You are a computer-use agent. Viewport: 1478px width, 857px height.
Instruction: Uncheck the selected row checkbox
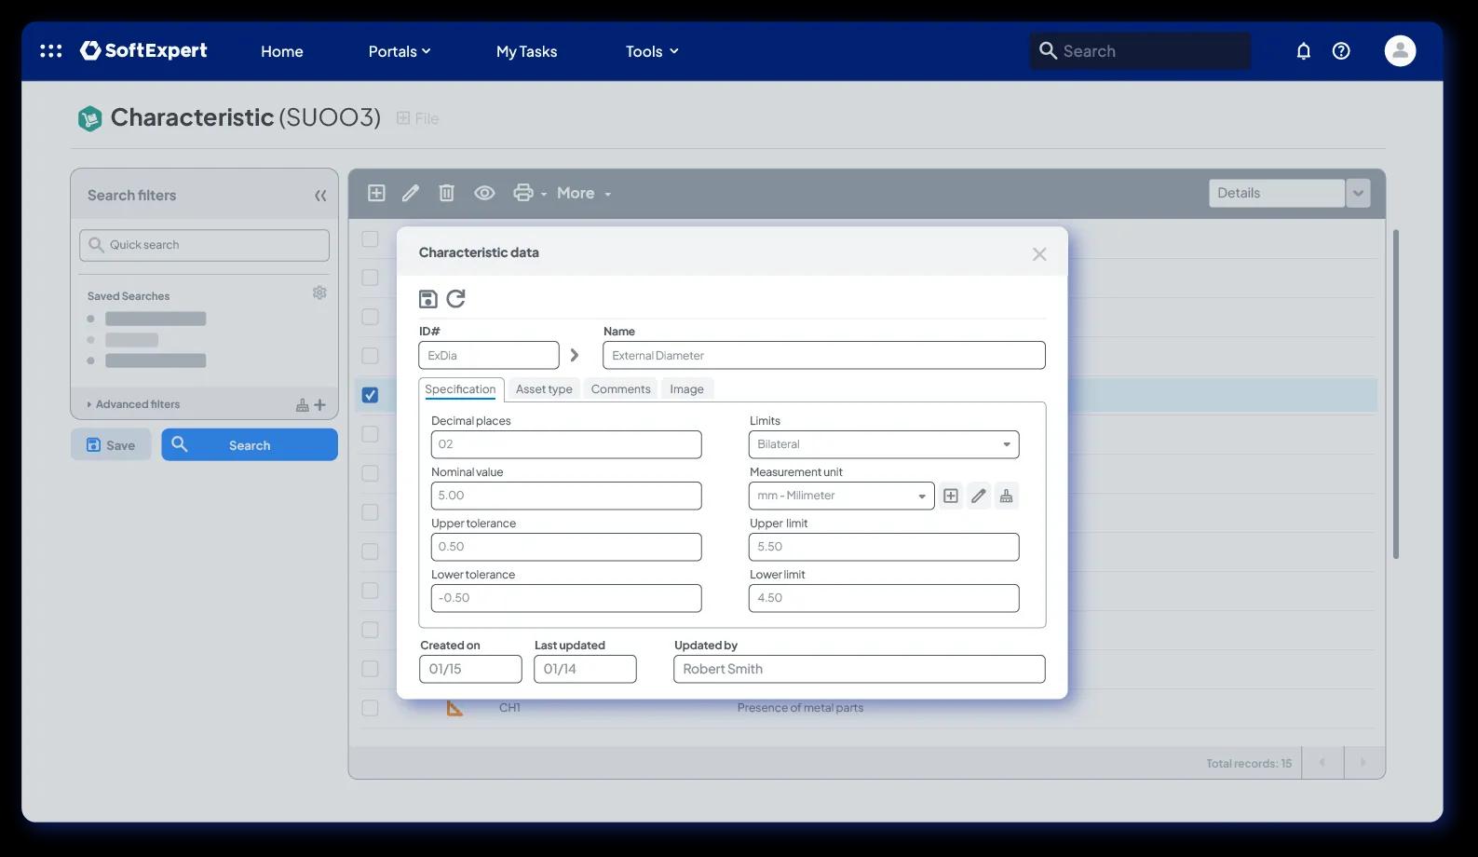[x=370, y=395]
